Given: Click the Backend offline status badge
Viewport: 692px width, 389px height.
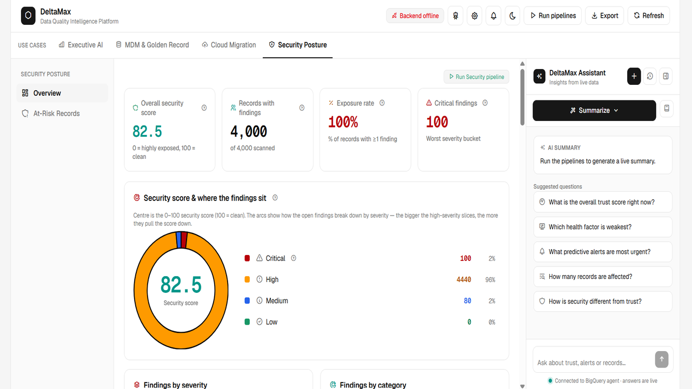Looking at the screenshot, I should (x=415, y=16).
